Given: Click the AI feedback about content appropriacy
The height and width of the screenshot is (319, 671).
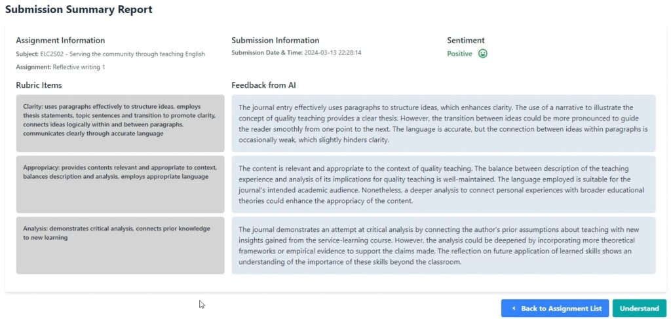Looking at the screenshot, I should point(443,184).
